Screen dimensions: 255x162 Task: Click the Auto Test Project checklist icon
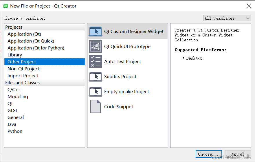coord(96,61)
